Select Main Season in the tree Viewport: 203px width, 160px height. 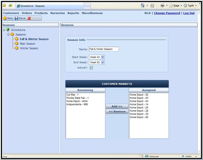click(x=27, y=44)
